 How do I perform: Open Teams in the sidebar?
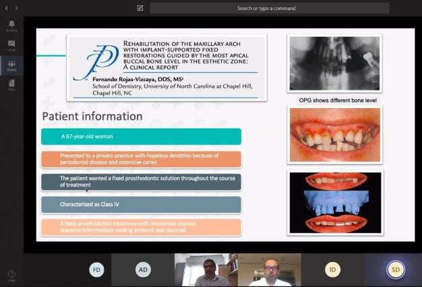pyautogui.click(x=11, y=66)
